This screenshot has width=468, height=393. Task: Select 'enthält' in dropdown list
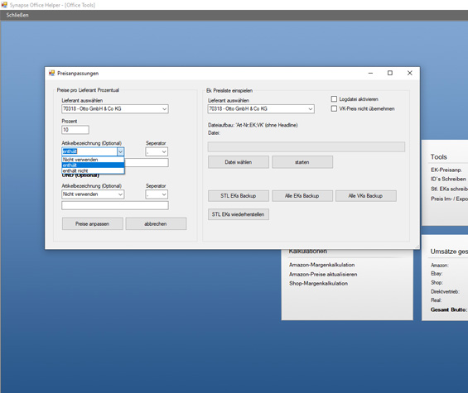(x=93, y=165)
